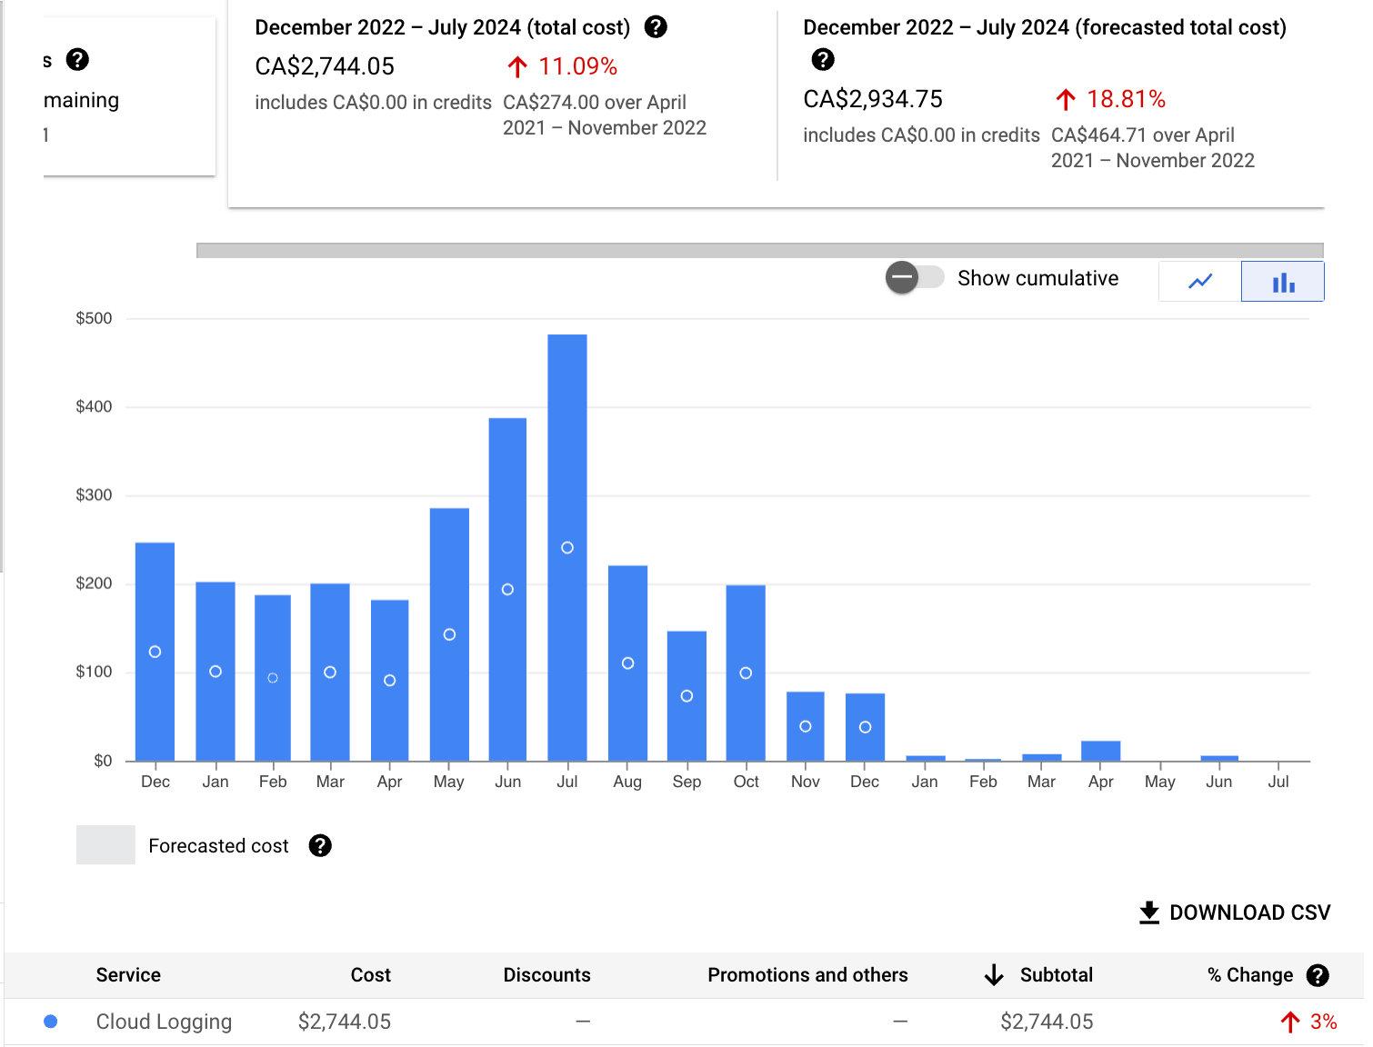
Task: Select the tallest bar for Jul
Action: point(567,547)
